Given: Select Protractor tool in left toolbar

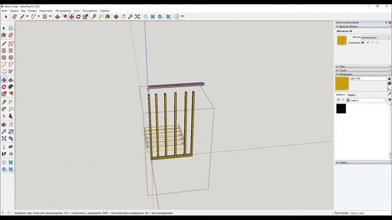Looking at the screenshot, I should [4, 109].
